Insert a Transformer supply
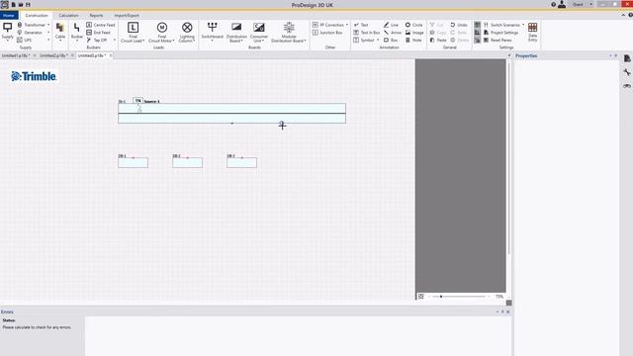This screenshot has width=633, height=356. pos(32,25)
